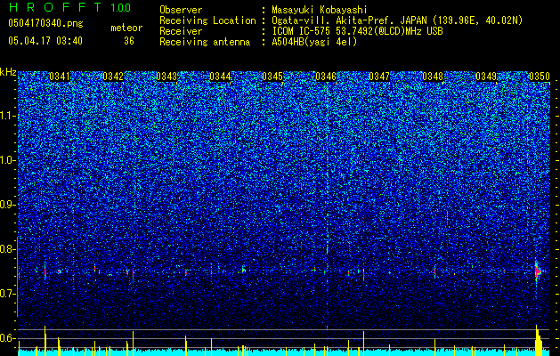Click the HROFFT 1.0.0 title text
This screenshot has height=356, width=560.
[x=69, y=7]
